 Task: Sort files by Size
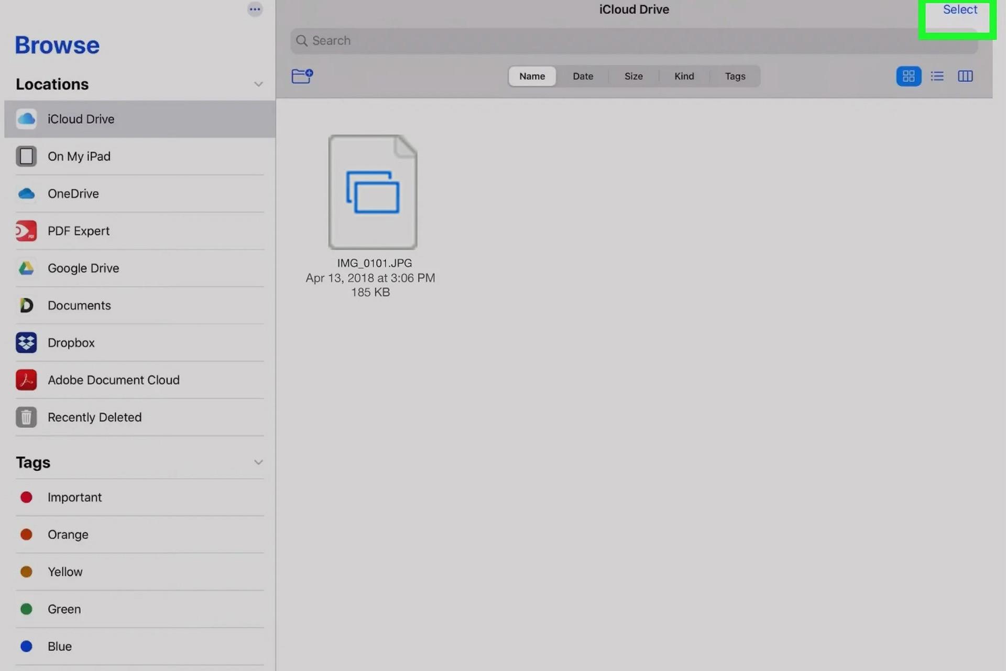633,77
